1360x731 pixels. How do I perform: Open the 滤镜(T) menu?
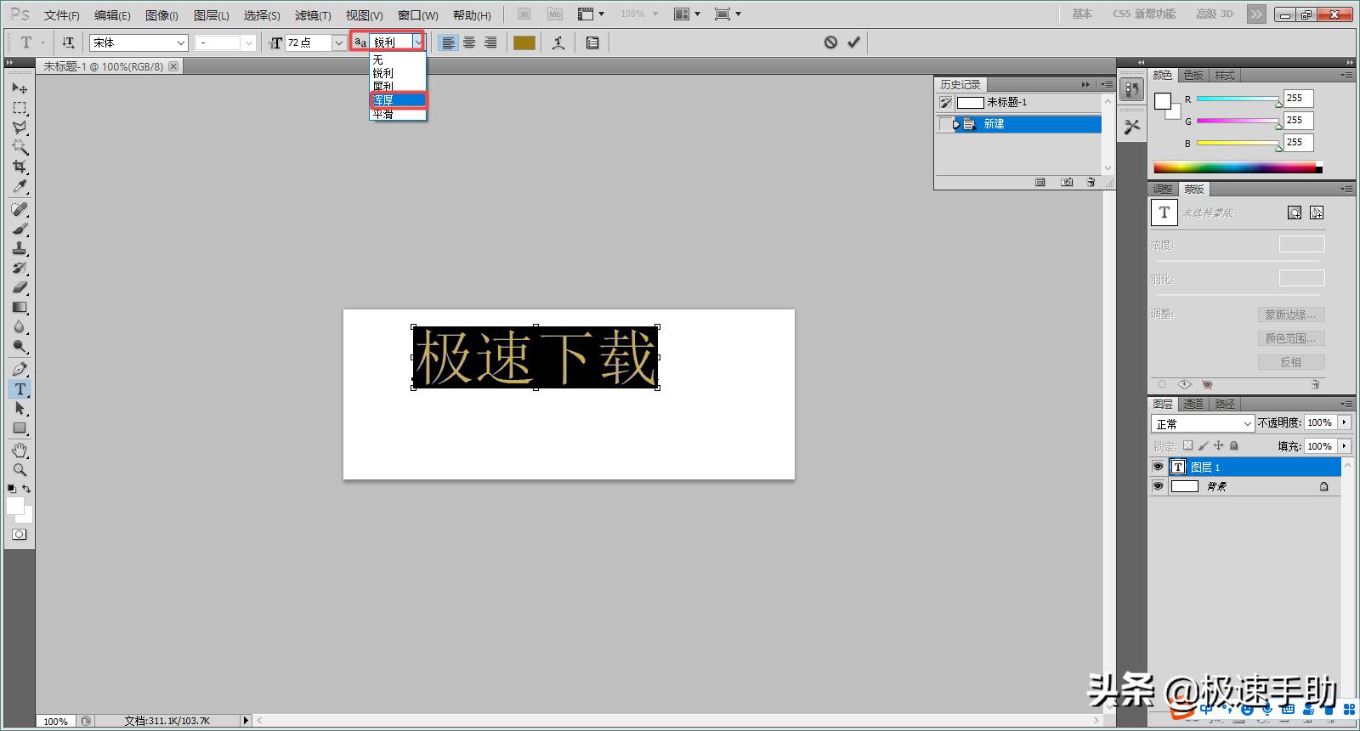tap(313, 15)
